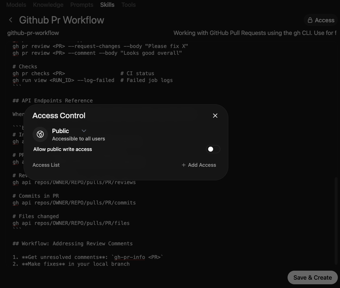Close the Access Control dialog
This screenshot has height=288, width=340.
point(215,116)
